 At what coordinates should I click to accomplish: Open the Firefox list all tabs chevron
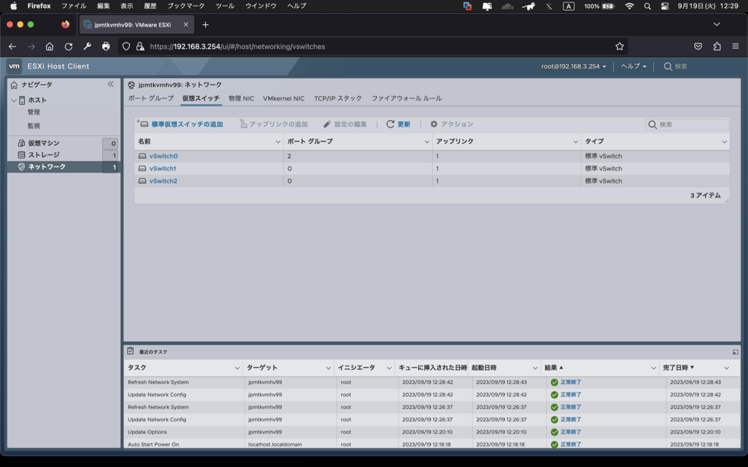coord(717,25)
